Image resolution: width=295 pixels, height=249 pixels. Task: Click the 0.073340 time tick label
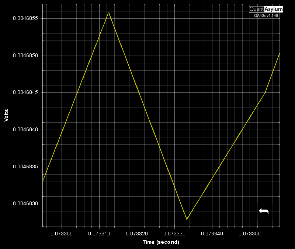click(212, 234)
